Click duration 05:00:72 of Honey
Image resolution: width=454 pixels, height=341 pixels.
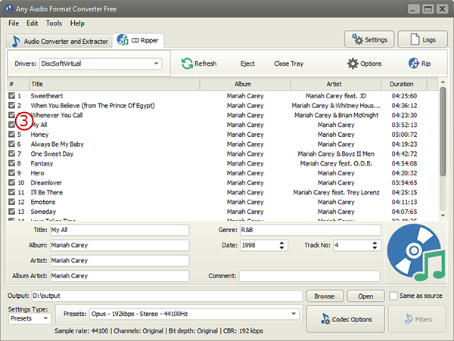tap(404, 135)
